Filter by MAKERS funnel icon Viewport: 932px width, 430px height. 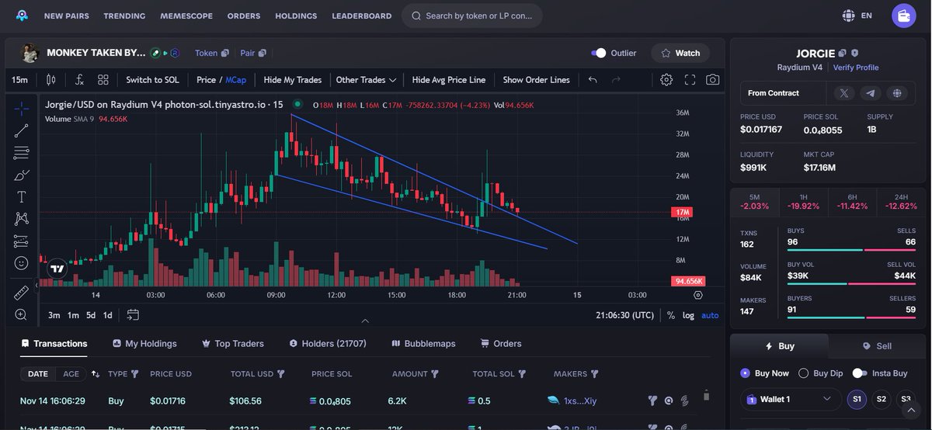(594, 374)
